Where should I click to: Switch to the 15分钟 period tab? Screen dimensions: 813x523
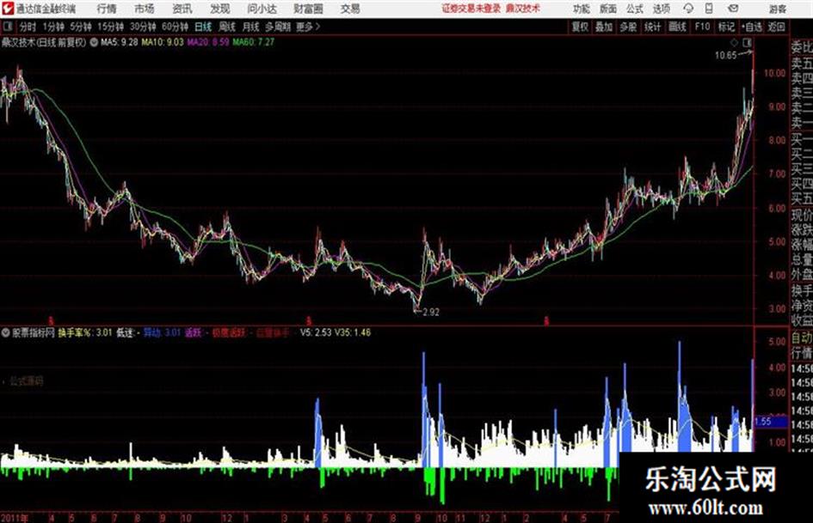[x=110, y=27]
